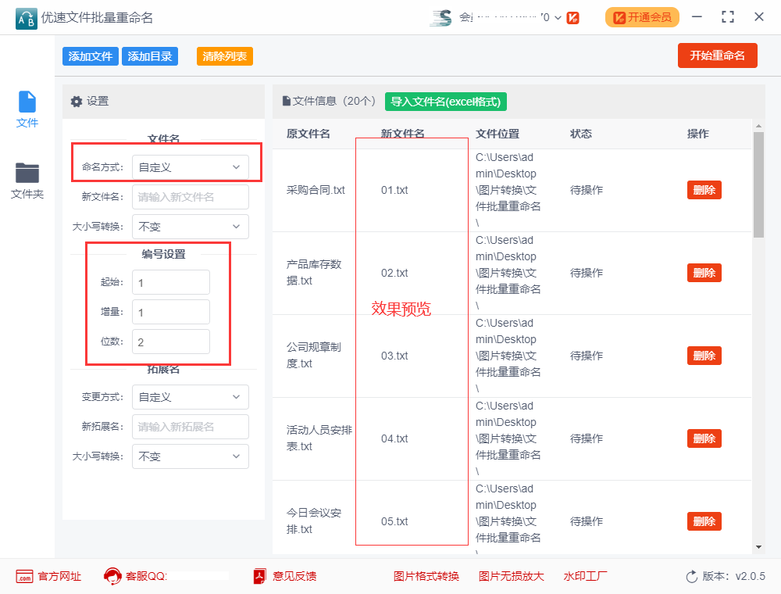The image size is (781, 594).
Task: Select the 今日会议安排.txt file name
Action: (314, 521)
